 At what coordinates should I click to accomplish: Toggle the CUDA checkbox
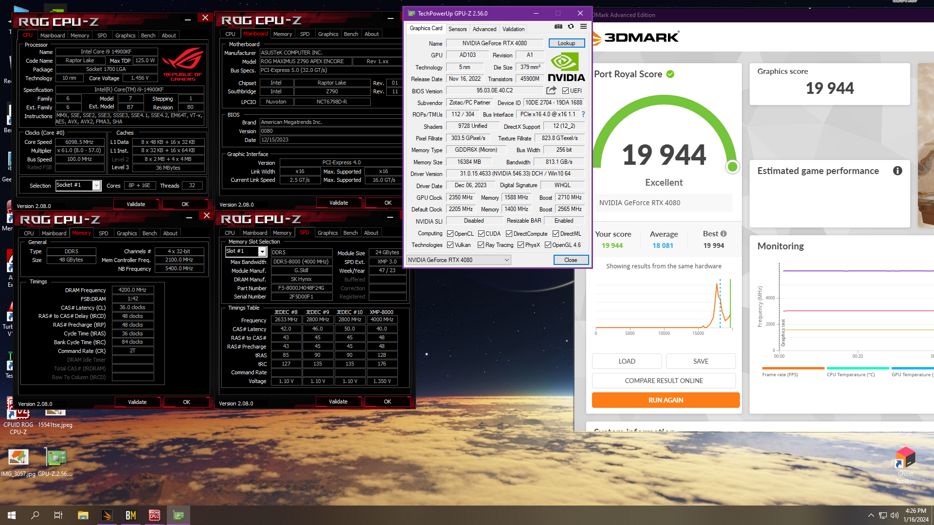click(x=481, y=234)
